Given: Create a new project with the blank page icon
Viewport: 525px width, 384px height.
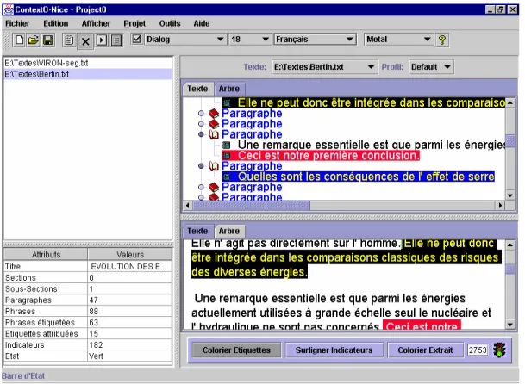Looking at the screenshot, I should tap(19, 40).
